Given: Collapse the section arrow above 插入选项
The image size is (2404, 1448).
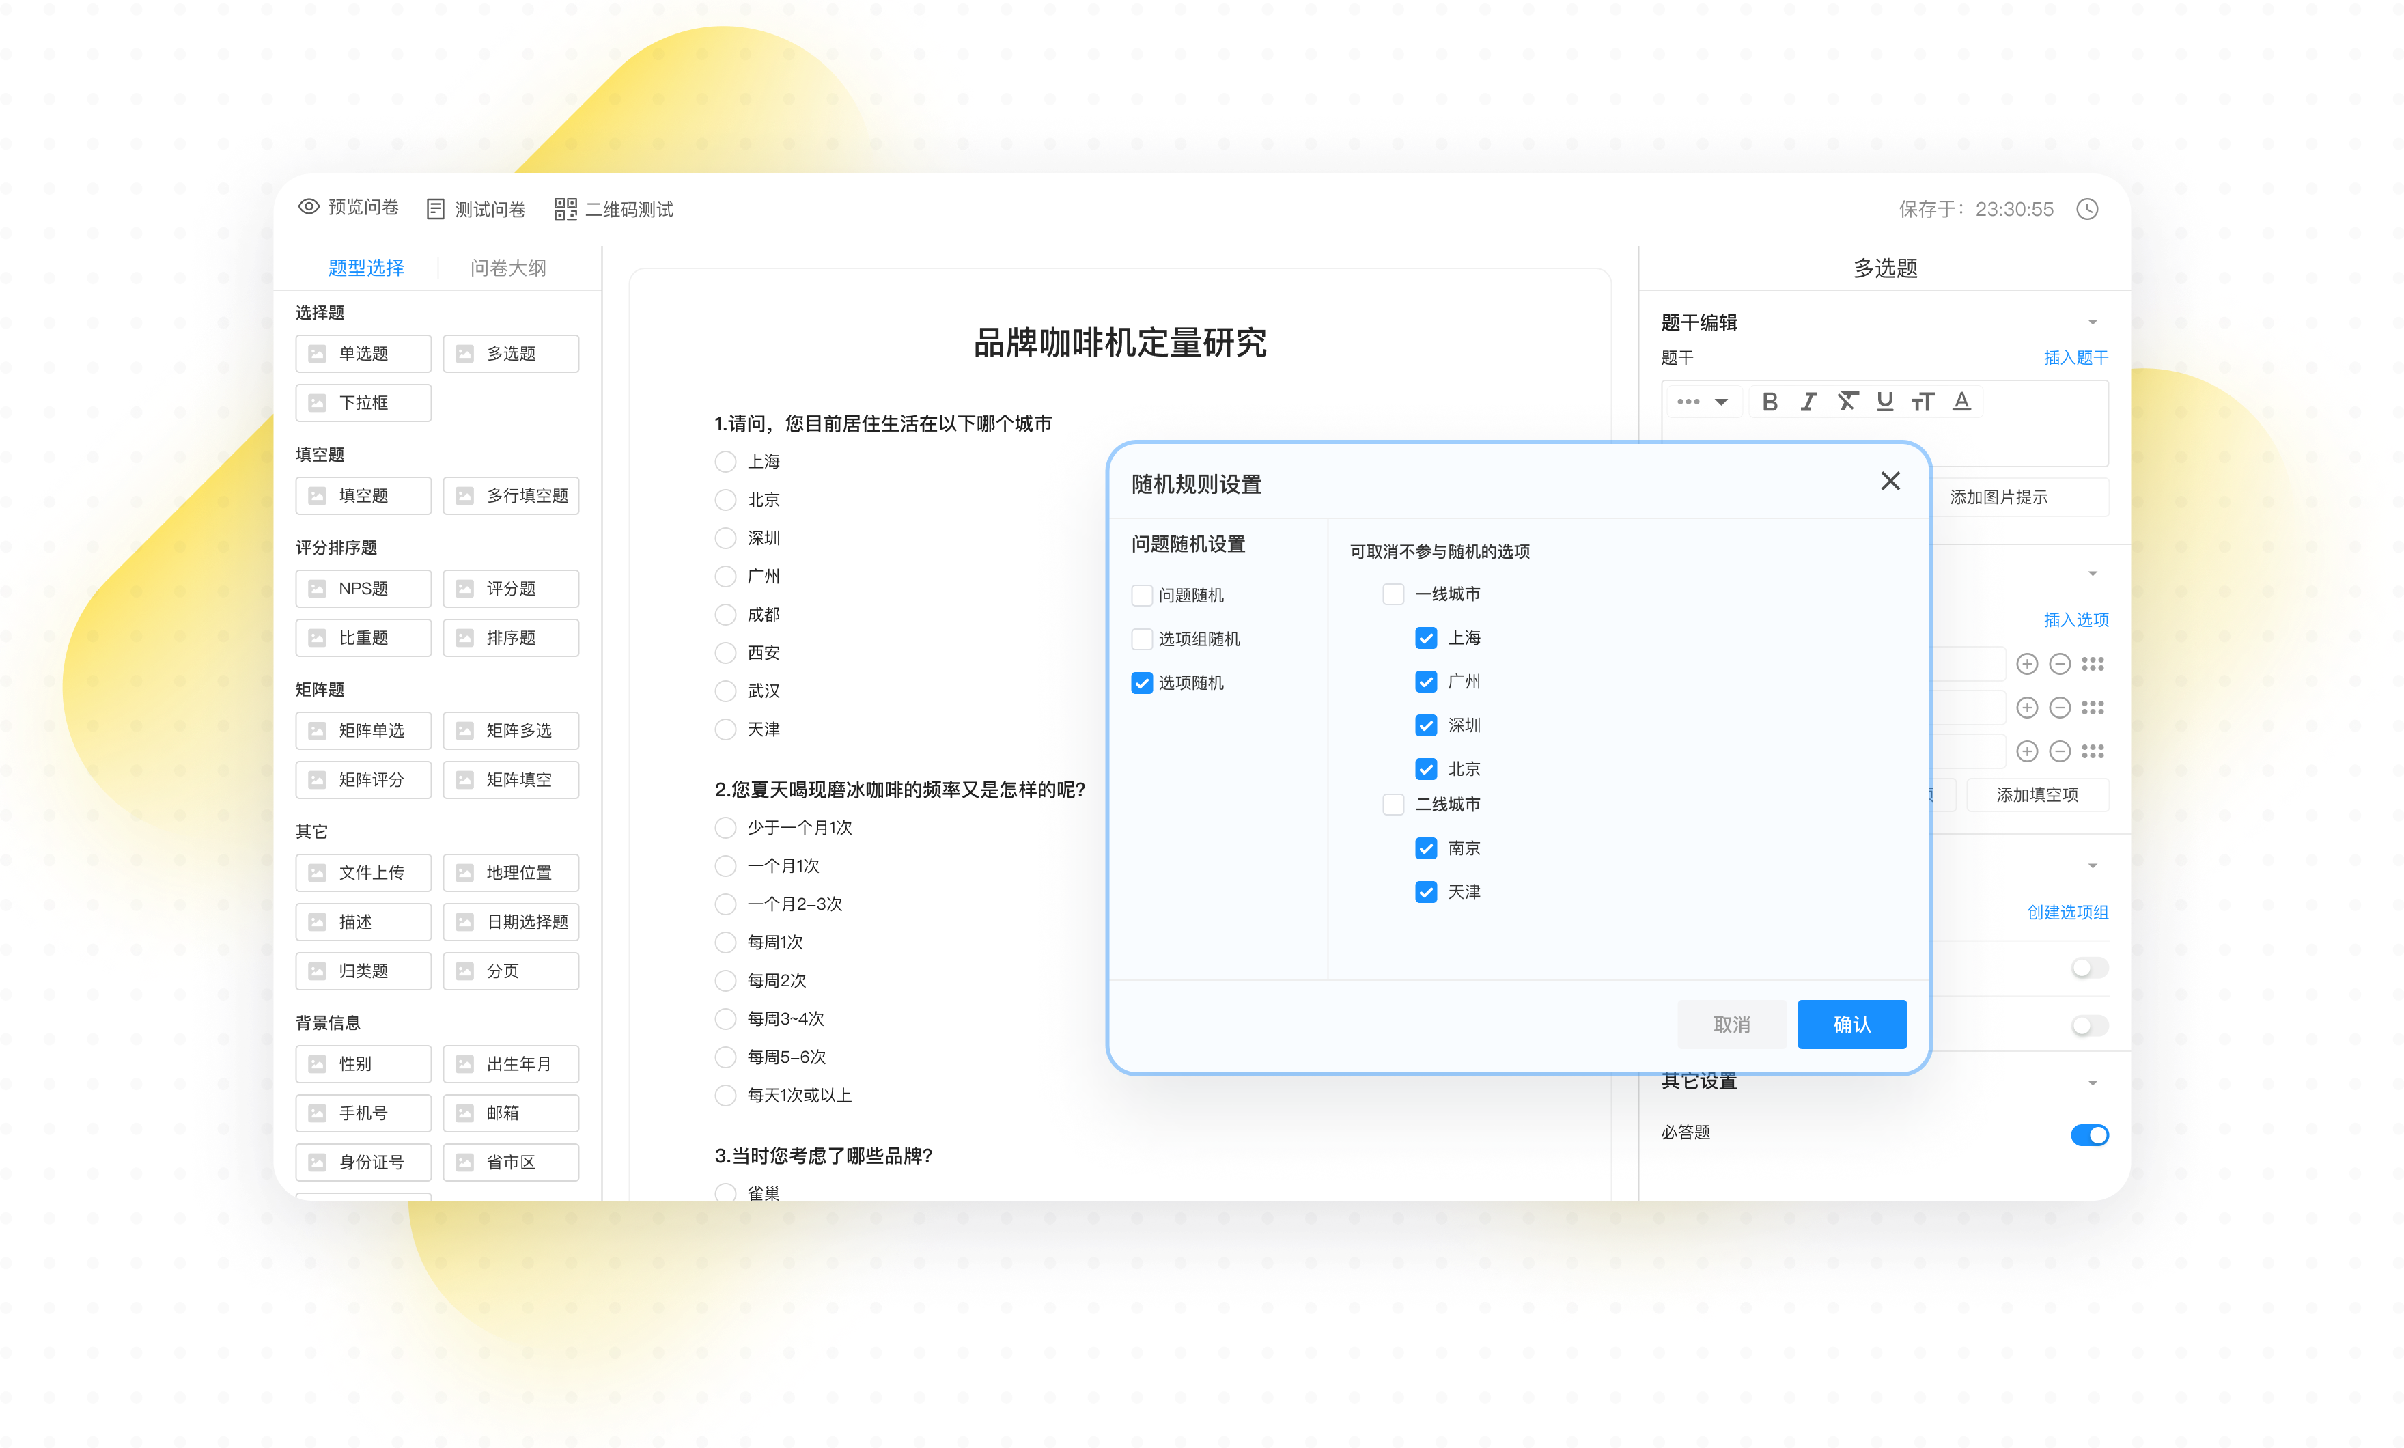Looking at the screenshot, I should tap(2092, 574).
